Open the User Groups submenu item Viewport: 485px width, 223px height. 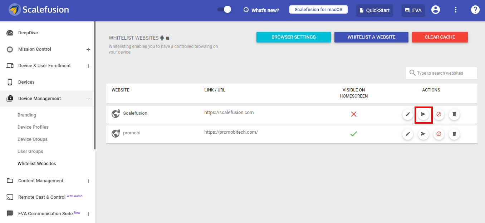pos(30,152)
